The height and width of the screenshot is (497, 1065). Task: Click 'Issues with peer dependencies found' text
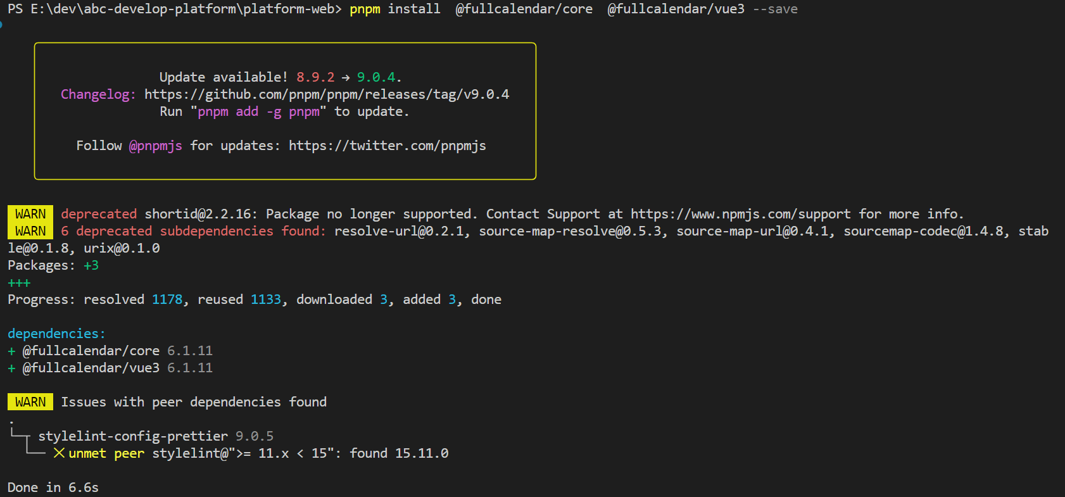[194, 402]
